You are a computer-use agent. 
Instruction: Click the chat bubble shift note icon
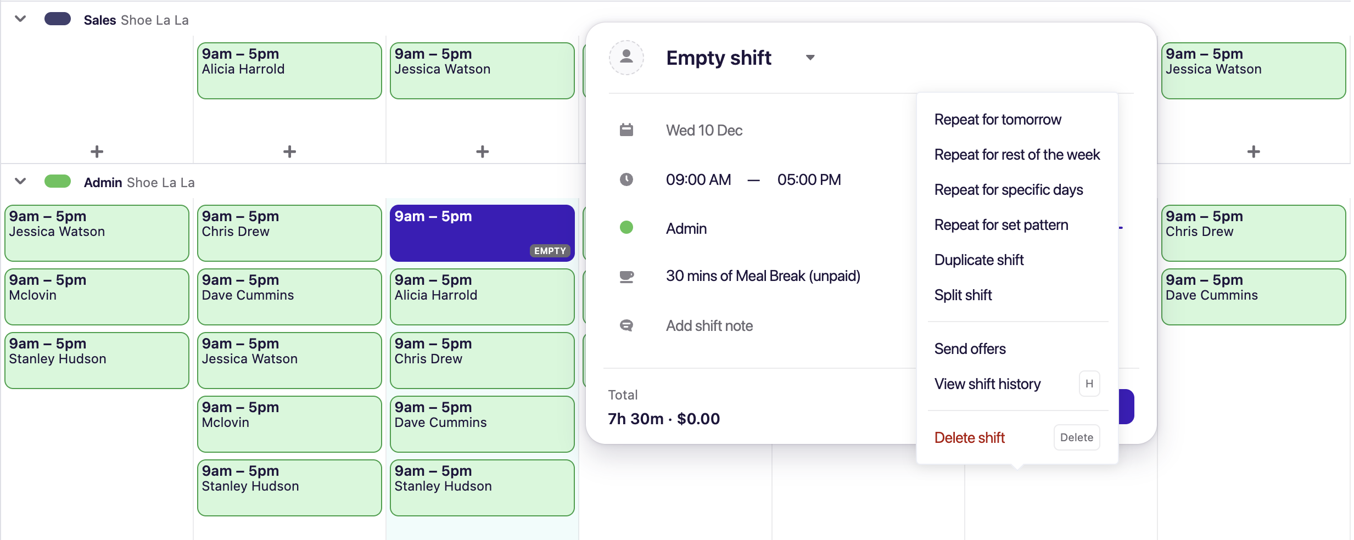coord(626,325)
